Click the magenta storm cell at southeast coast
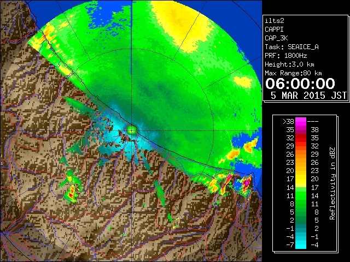This screenshot has width=350, height=262. (x=247, y=183)
